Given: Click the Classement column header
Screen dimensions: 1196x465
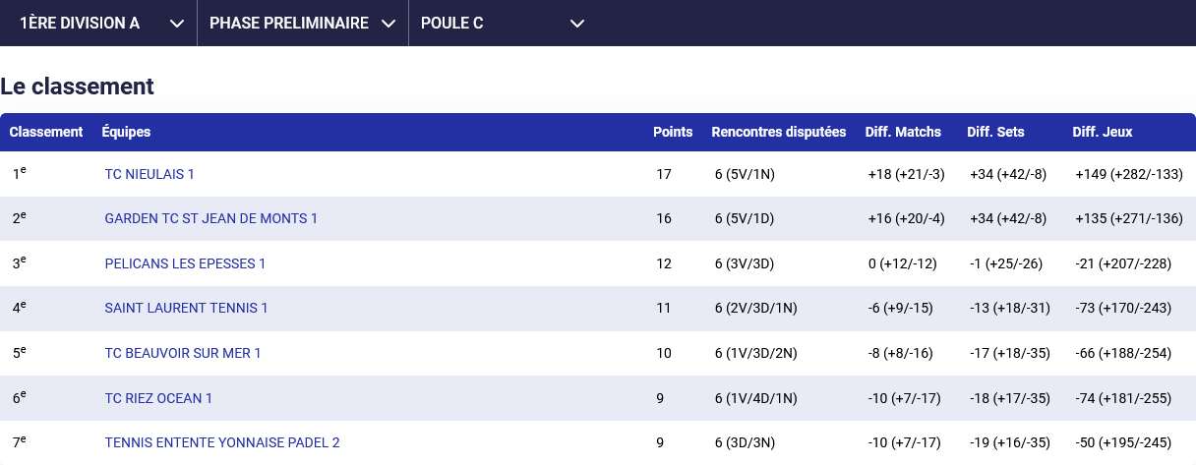Looking at the screenshot, I should pyautogui.click(x=46, y=132).
